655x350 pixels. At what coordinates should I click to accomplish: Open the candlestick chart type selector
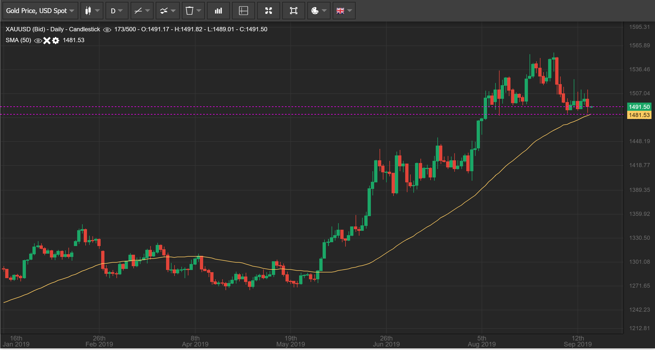(92, 11)
